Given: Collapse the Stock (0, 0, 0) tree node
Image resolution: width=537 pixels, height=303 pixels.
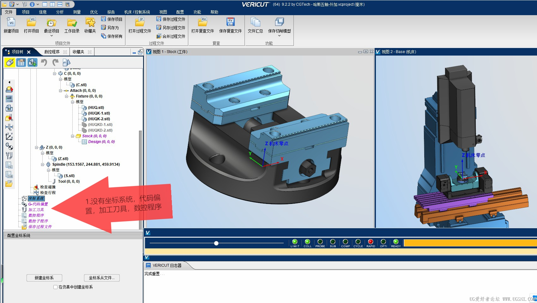Looking at the screenshot, I should pos(72,136).
